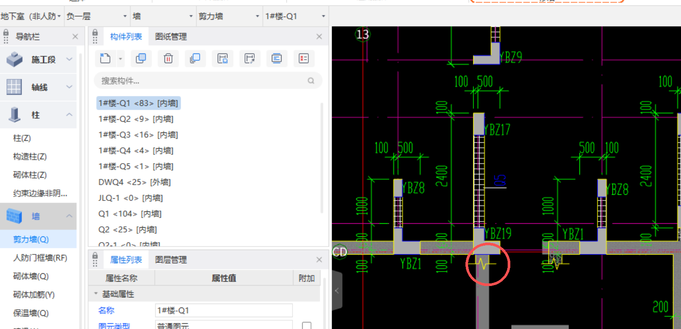The width and height of the screenshot is (681, 329).
Task: Click the copy component icon
Action: click(141, 58)
